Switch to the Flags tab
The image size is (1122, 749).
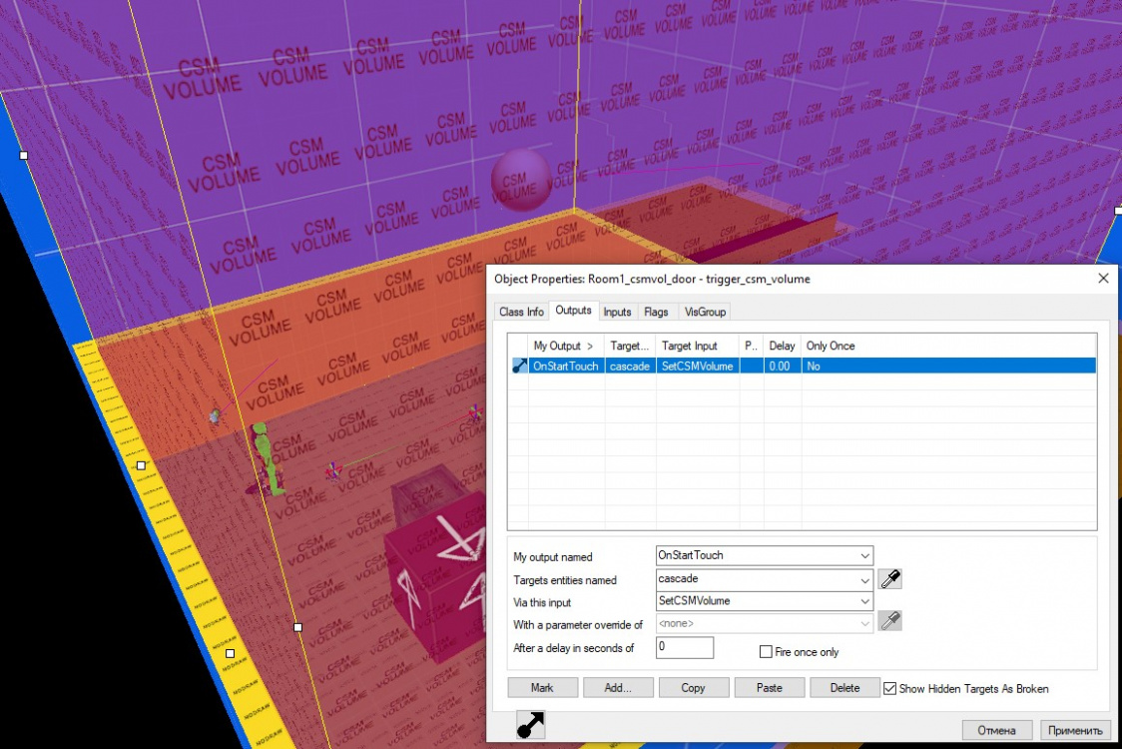coord(656,312)
